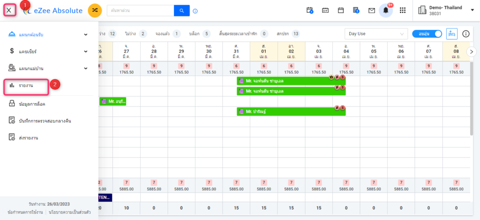480x220 pixels.
Task: Open the mail envelope icon
Action: [372, 11]
